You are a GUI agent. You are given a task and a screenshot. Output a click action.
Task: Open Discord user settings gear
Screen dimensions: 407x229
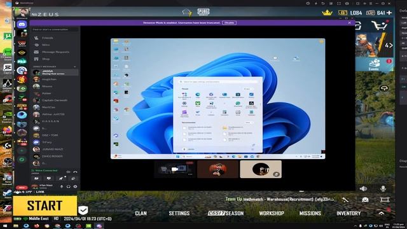click(75, 186)
